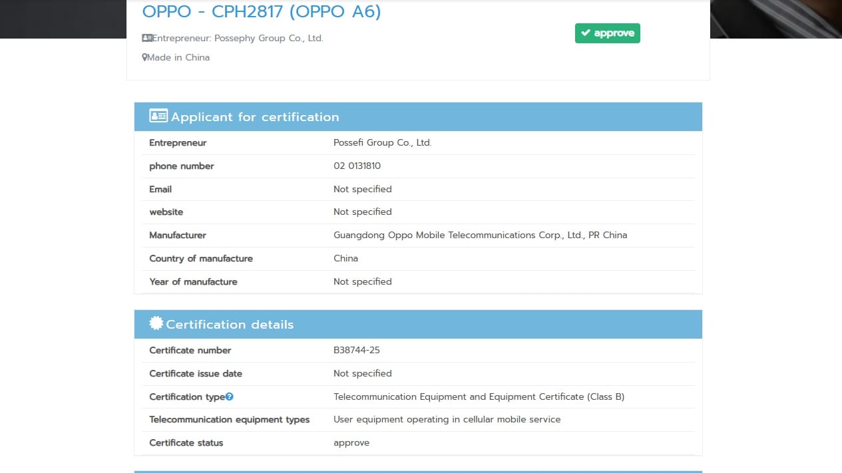
Task: Click the entrepreneur card icon under the title
Action: (147, 38)
